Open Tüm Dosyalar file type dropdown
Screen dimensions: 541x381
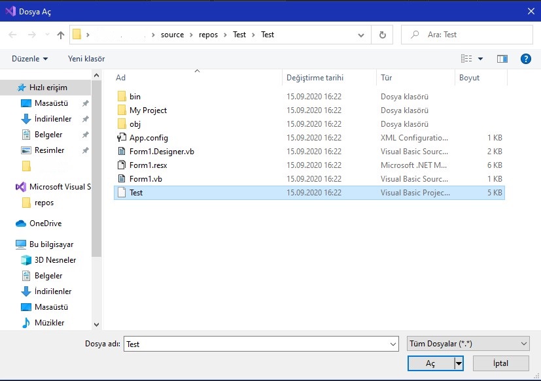pos(468,344)
